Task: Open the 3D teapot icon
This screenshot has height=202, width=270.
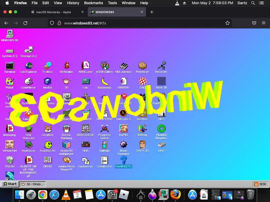Action: pyautogui.click(x=66, y=83)
